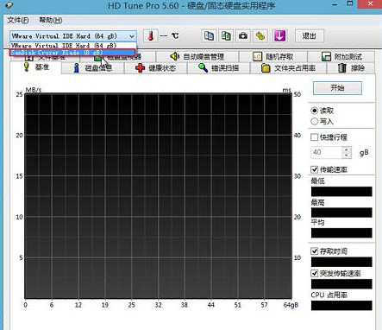Open the 健康状态 tab

click(155, 68)
